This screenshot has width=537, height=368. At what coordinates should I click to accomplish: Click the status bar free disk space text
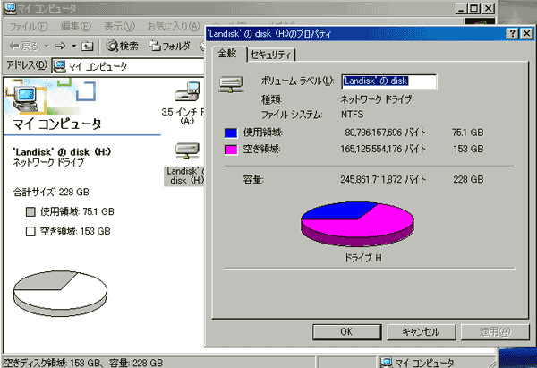pyautogui.click(x=83, y=363)
